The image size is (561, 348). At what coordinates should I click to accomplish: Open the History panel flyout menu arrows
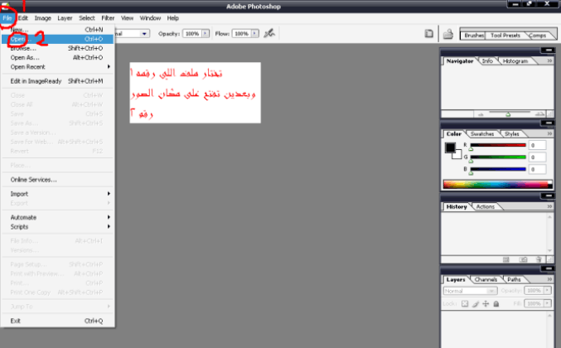point(549,206)
